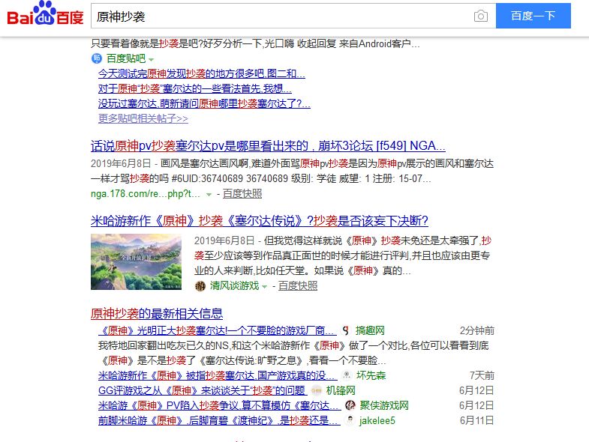The image size is (589, 442).
Task: Open link 对于原神"抄袭"塞尔达的一些看法
Action: (195, 88)
